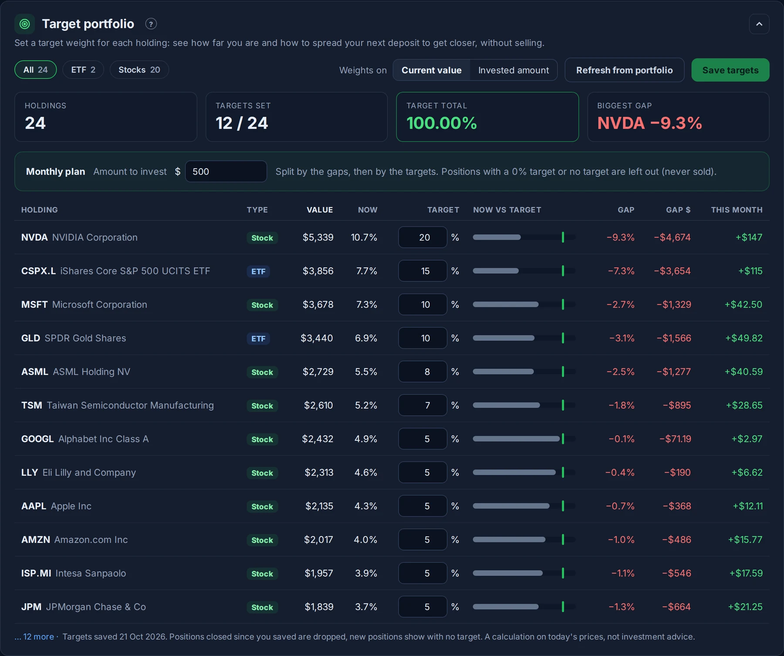Image resolution: width=784 pixels, height=656 pixels.
Task: Click the Type column header
Action: tap(257, 210)
